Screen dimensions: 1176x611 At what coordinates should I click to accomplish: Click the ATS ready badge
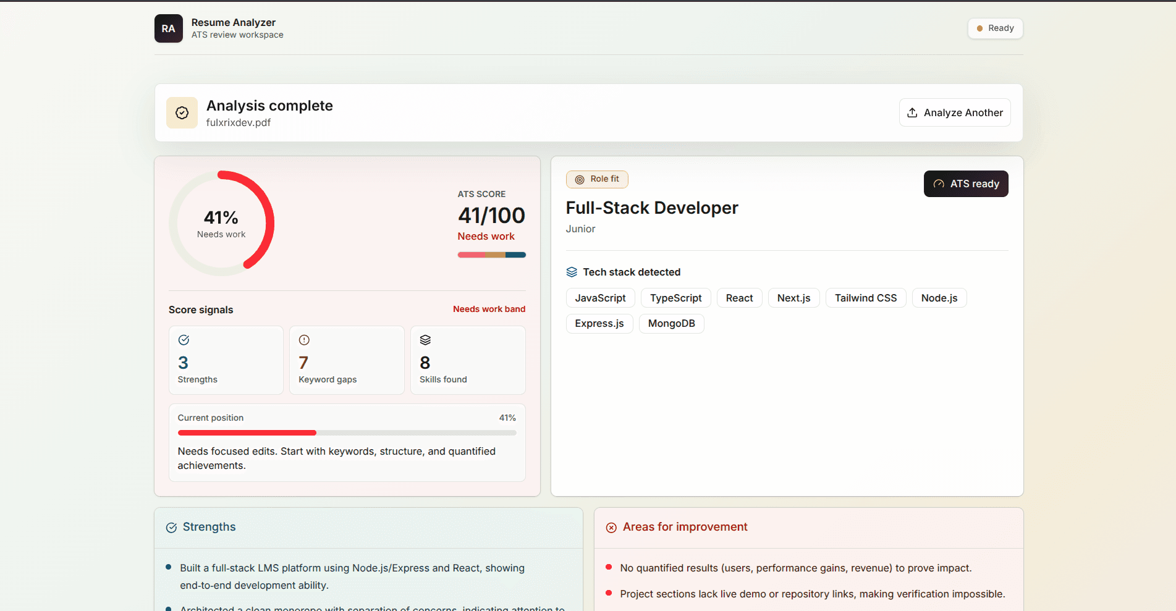point(966,184)
